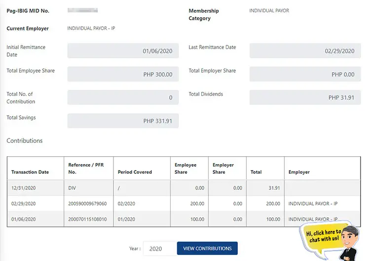Click the Transaction Date column header
Viewport: 370px width, 261px height.
point(30,172)
